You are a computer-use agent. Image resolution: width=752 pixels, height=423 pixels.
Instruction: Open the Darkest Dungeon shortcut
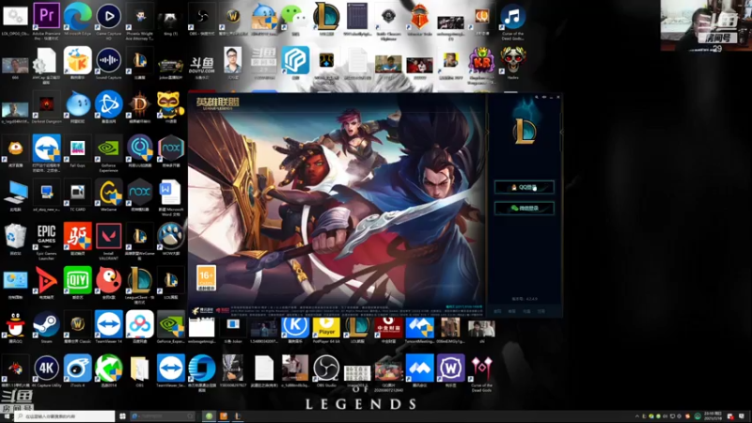point(46,104)
